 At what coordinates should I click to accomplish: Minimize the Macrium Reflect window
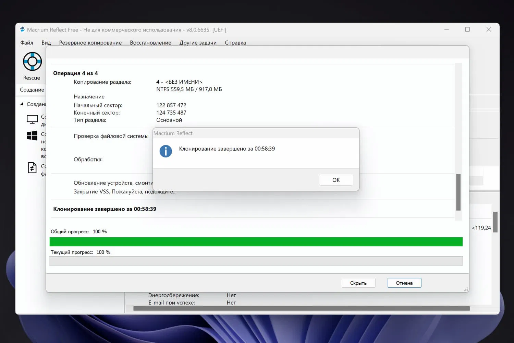[x=446, y=29]
